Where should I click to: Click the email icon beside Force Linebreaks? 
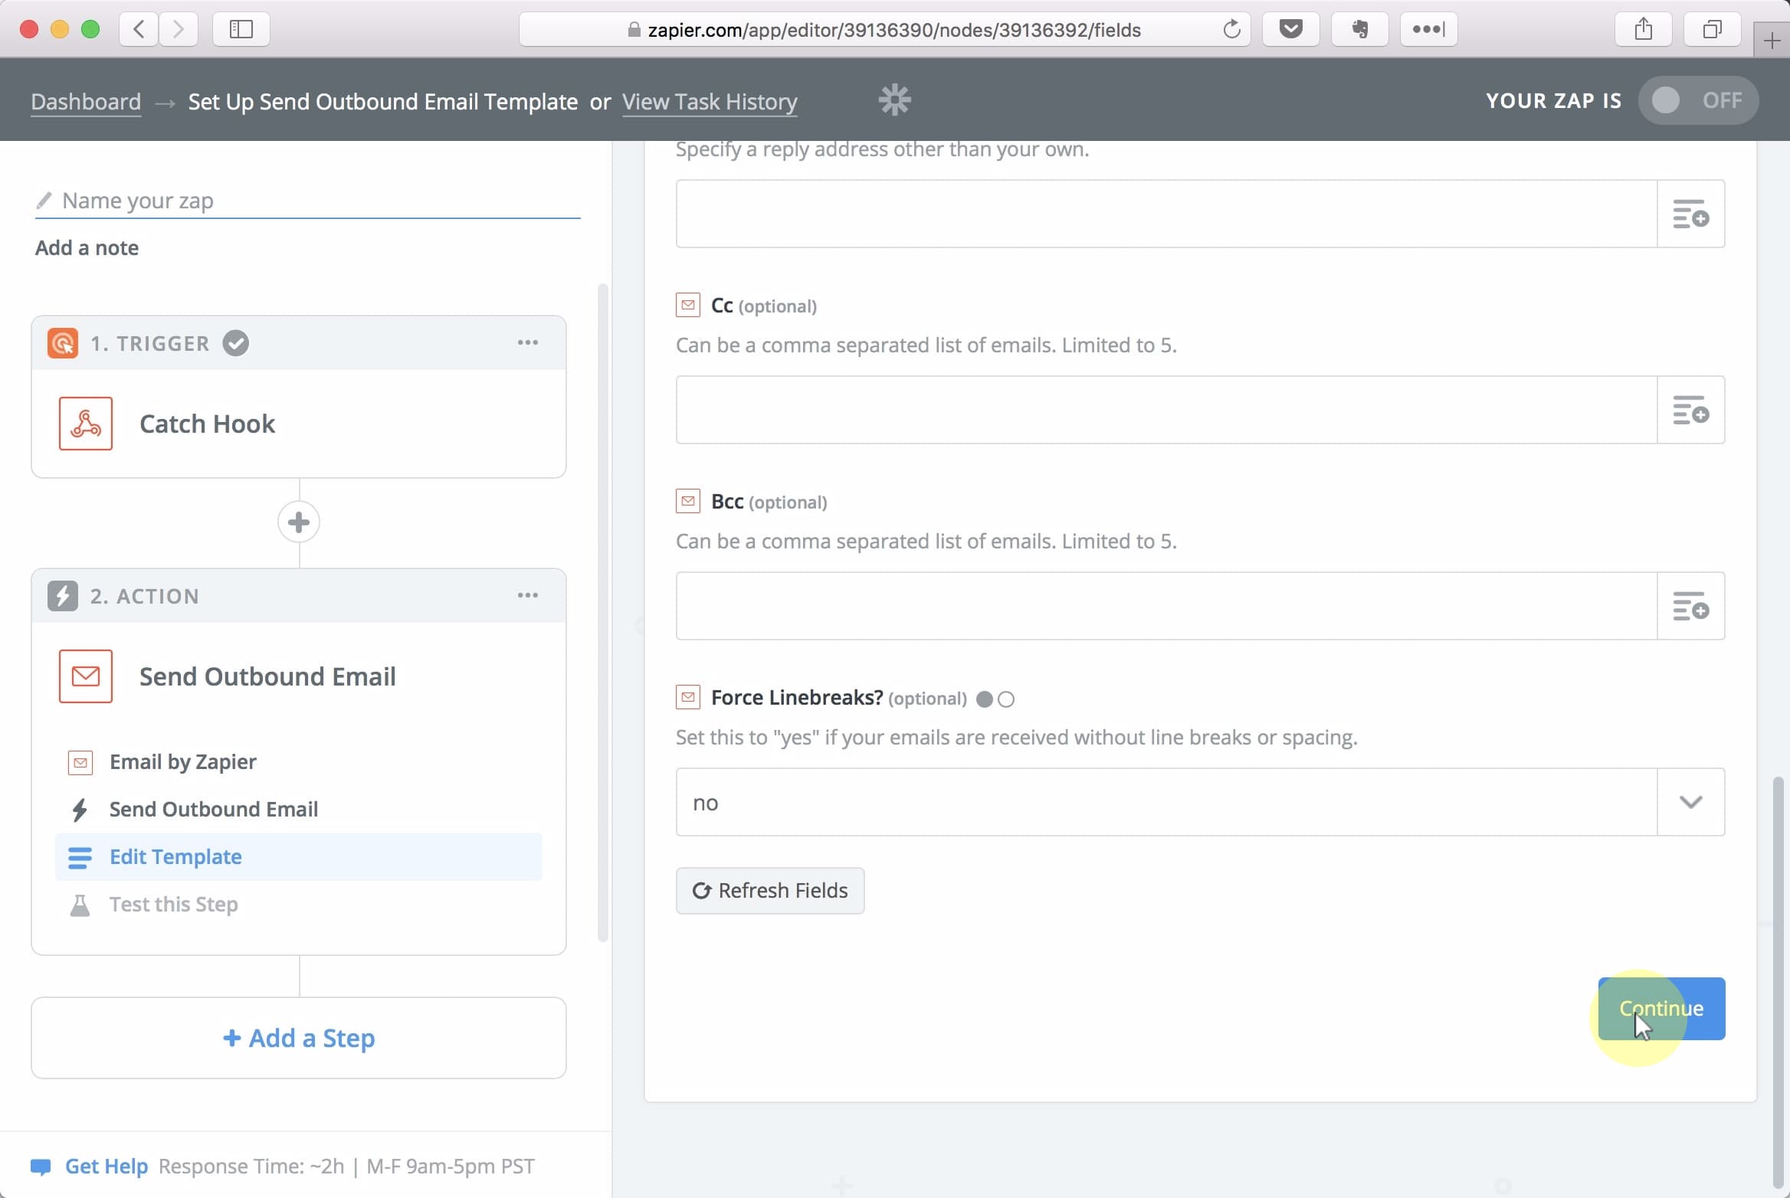point(687,697)
